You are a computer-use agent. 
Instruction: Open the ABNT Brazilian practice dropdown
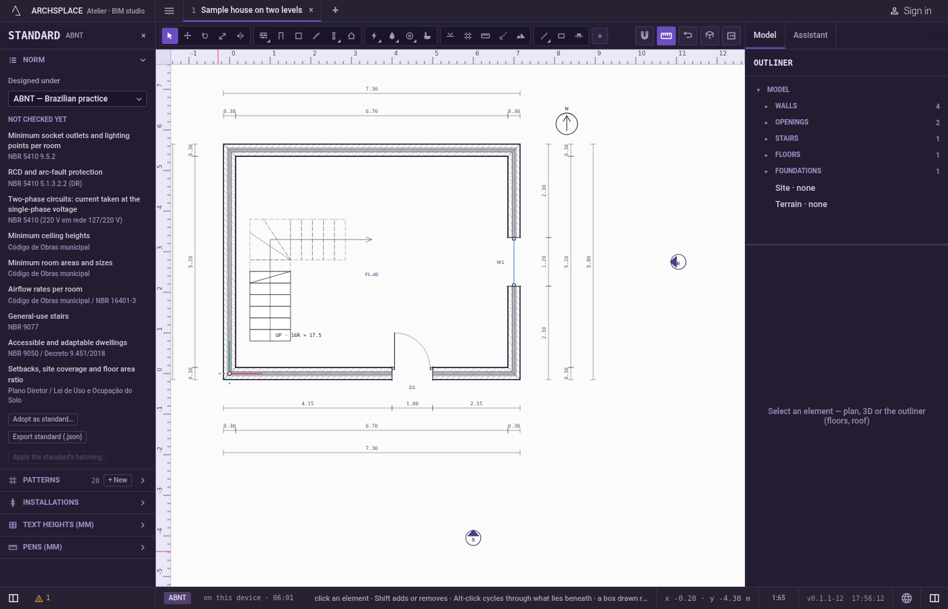point(77,99)
